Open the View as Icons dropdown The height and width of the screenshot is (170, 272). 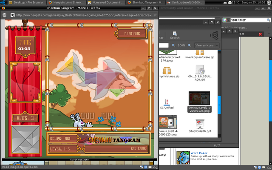click(207, 45)
